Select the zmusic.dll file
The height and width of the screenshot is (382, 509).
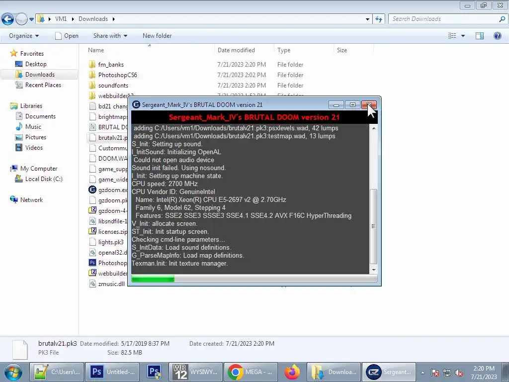click(x=111, y=284)
